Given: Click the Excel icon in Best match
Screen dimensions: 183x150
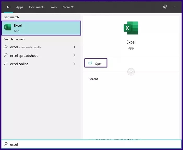Looking at the screenshot, I should [x=7, y=27].
